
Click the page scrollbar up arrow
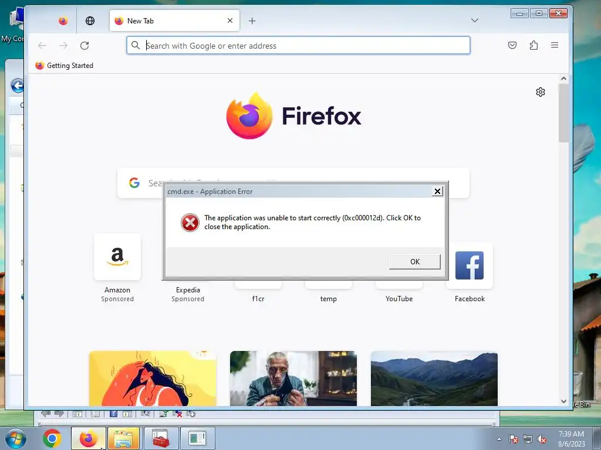click(x=563, y=79)
